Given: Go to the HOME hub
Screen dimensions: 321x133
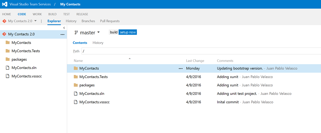Looking at the screenshot, I should click(7, 14).
